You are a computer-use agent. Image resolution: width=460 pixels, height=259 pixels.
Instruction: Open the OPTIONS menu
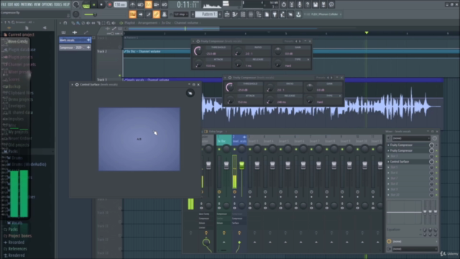point(47,4)
